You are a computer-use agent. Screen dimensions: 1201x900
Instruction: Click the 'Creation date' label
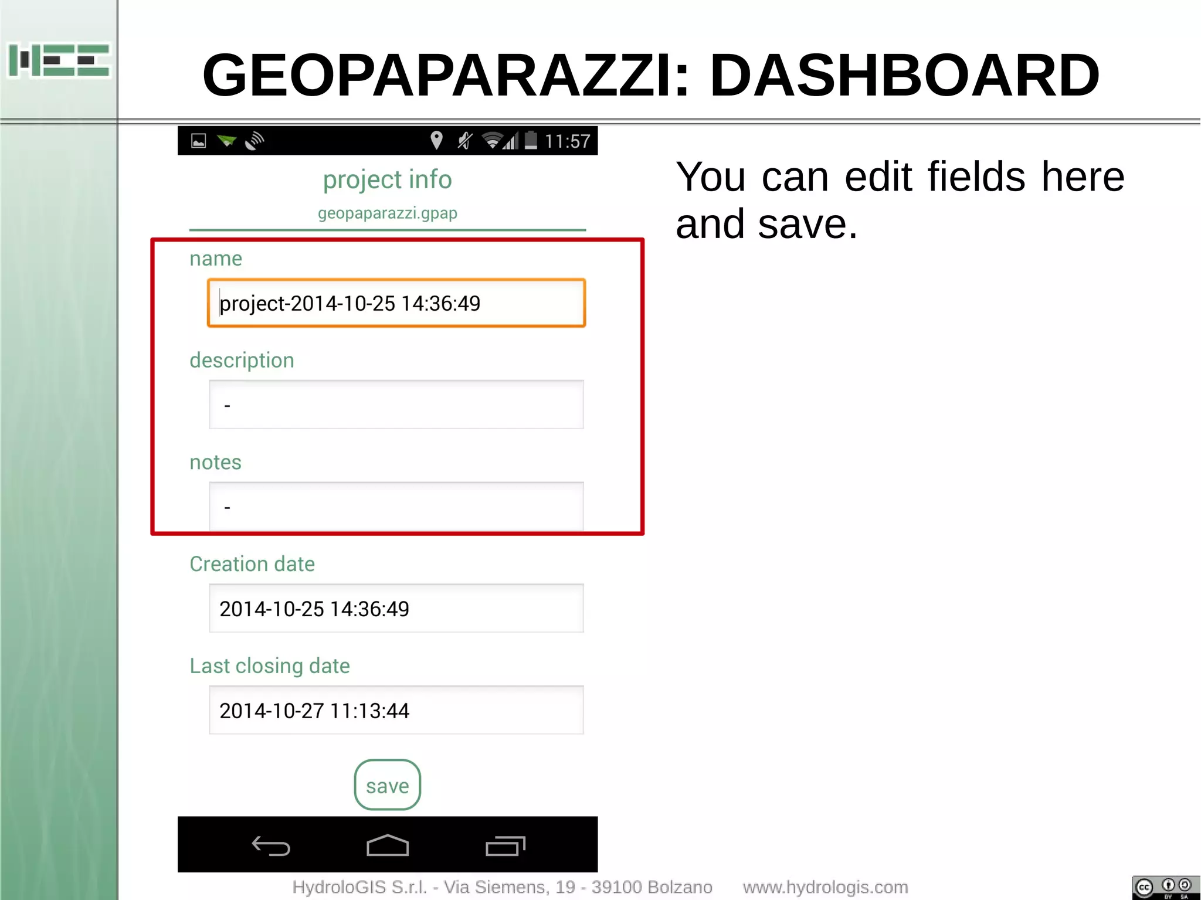[252, 564]
